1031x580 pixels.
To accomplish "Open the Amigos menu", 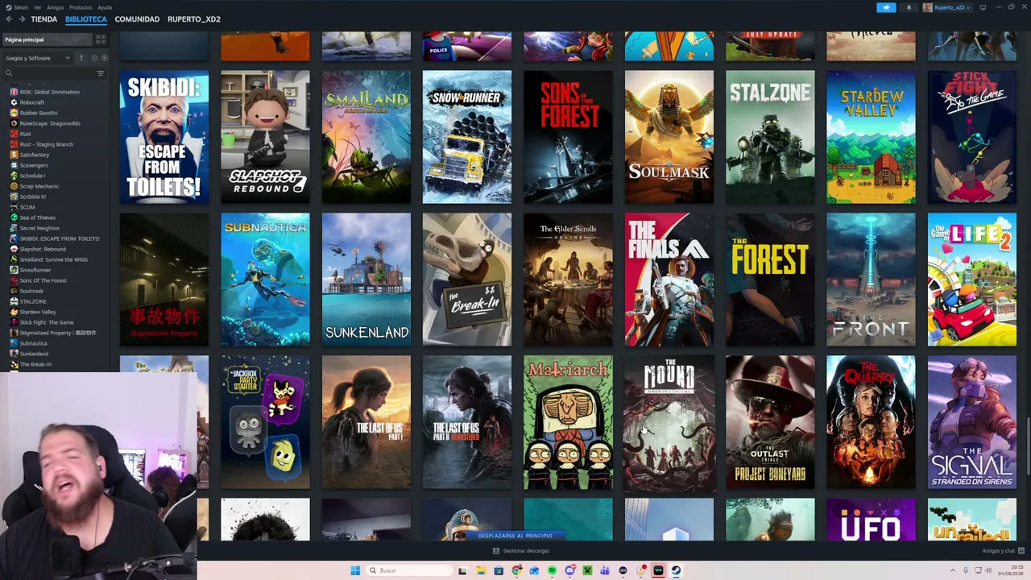I will 56,7.
